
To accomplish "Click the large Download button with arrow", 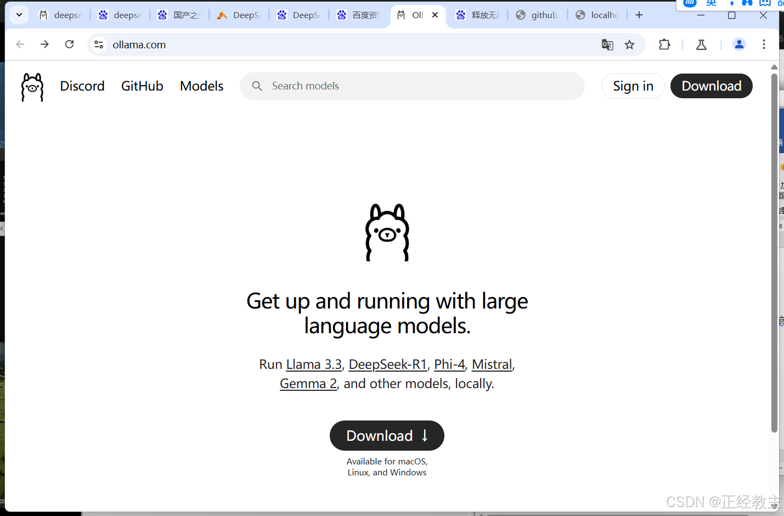I will tap(387, 436).
